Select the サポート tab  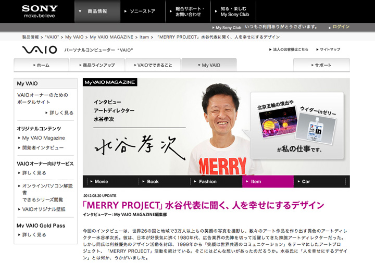click(321, 65)
